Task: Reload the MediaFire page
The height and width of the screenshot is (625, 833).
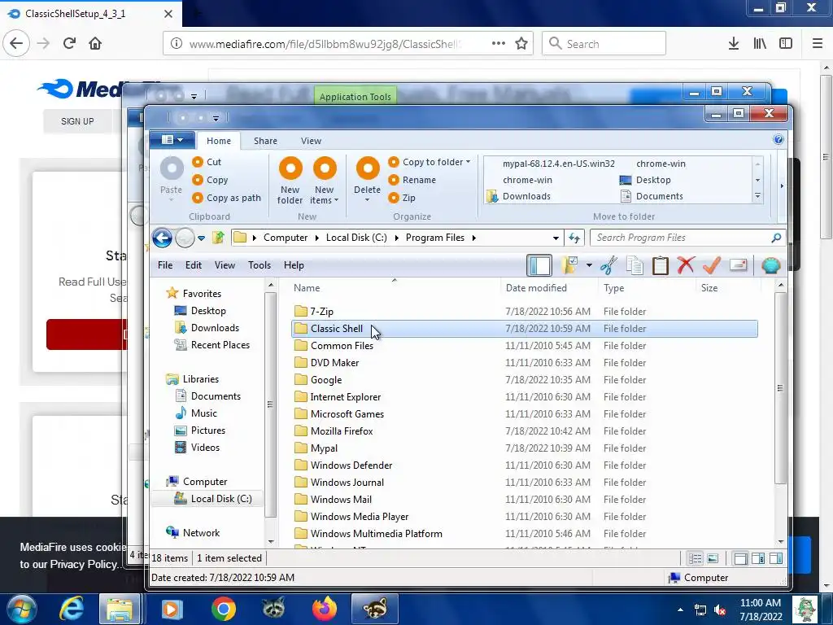Action: (69, 43)
